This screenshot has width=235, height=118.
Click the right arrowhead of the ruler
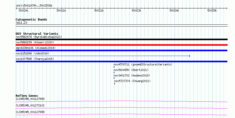click(x=227, y=8)
